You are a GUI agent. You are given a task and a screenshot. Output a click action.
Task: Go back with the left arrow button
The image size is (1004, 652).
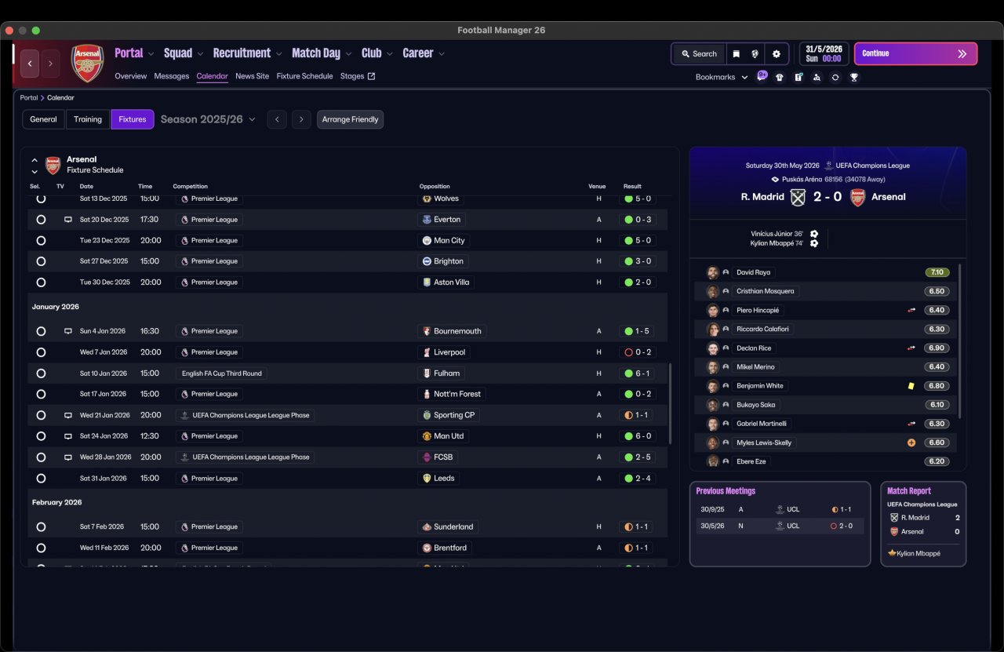point(30,64)
